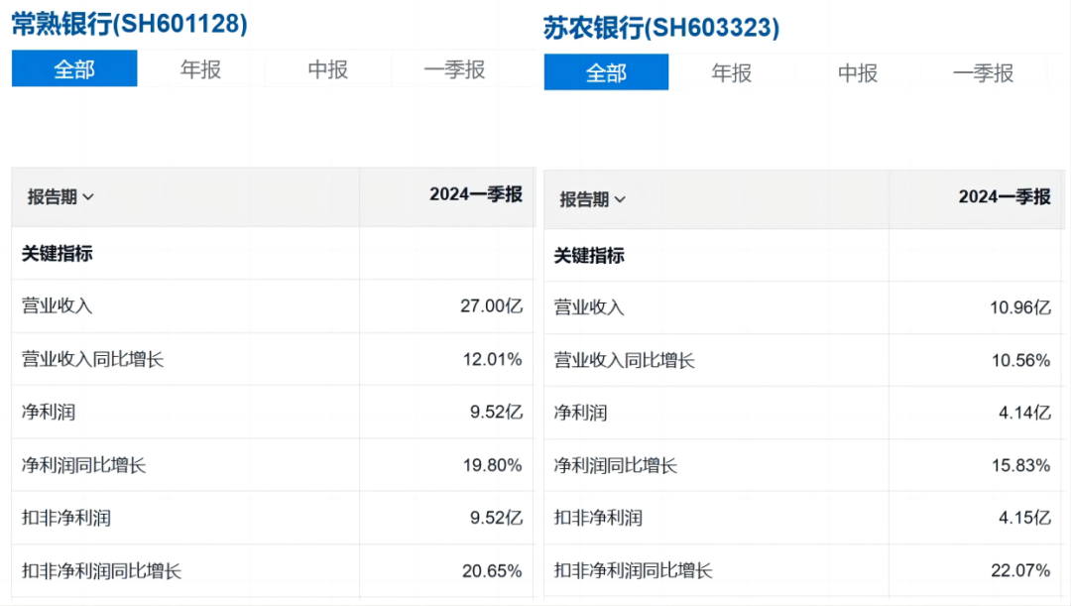Click the 常熟银行(SH601128) title

130,23
